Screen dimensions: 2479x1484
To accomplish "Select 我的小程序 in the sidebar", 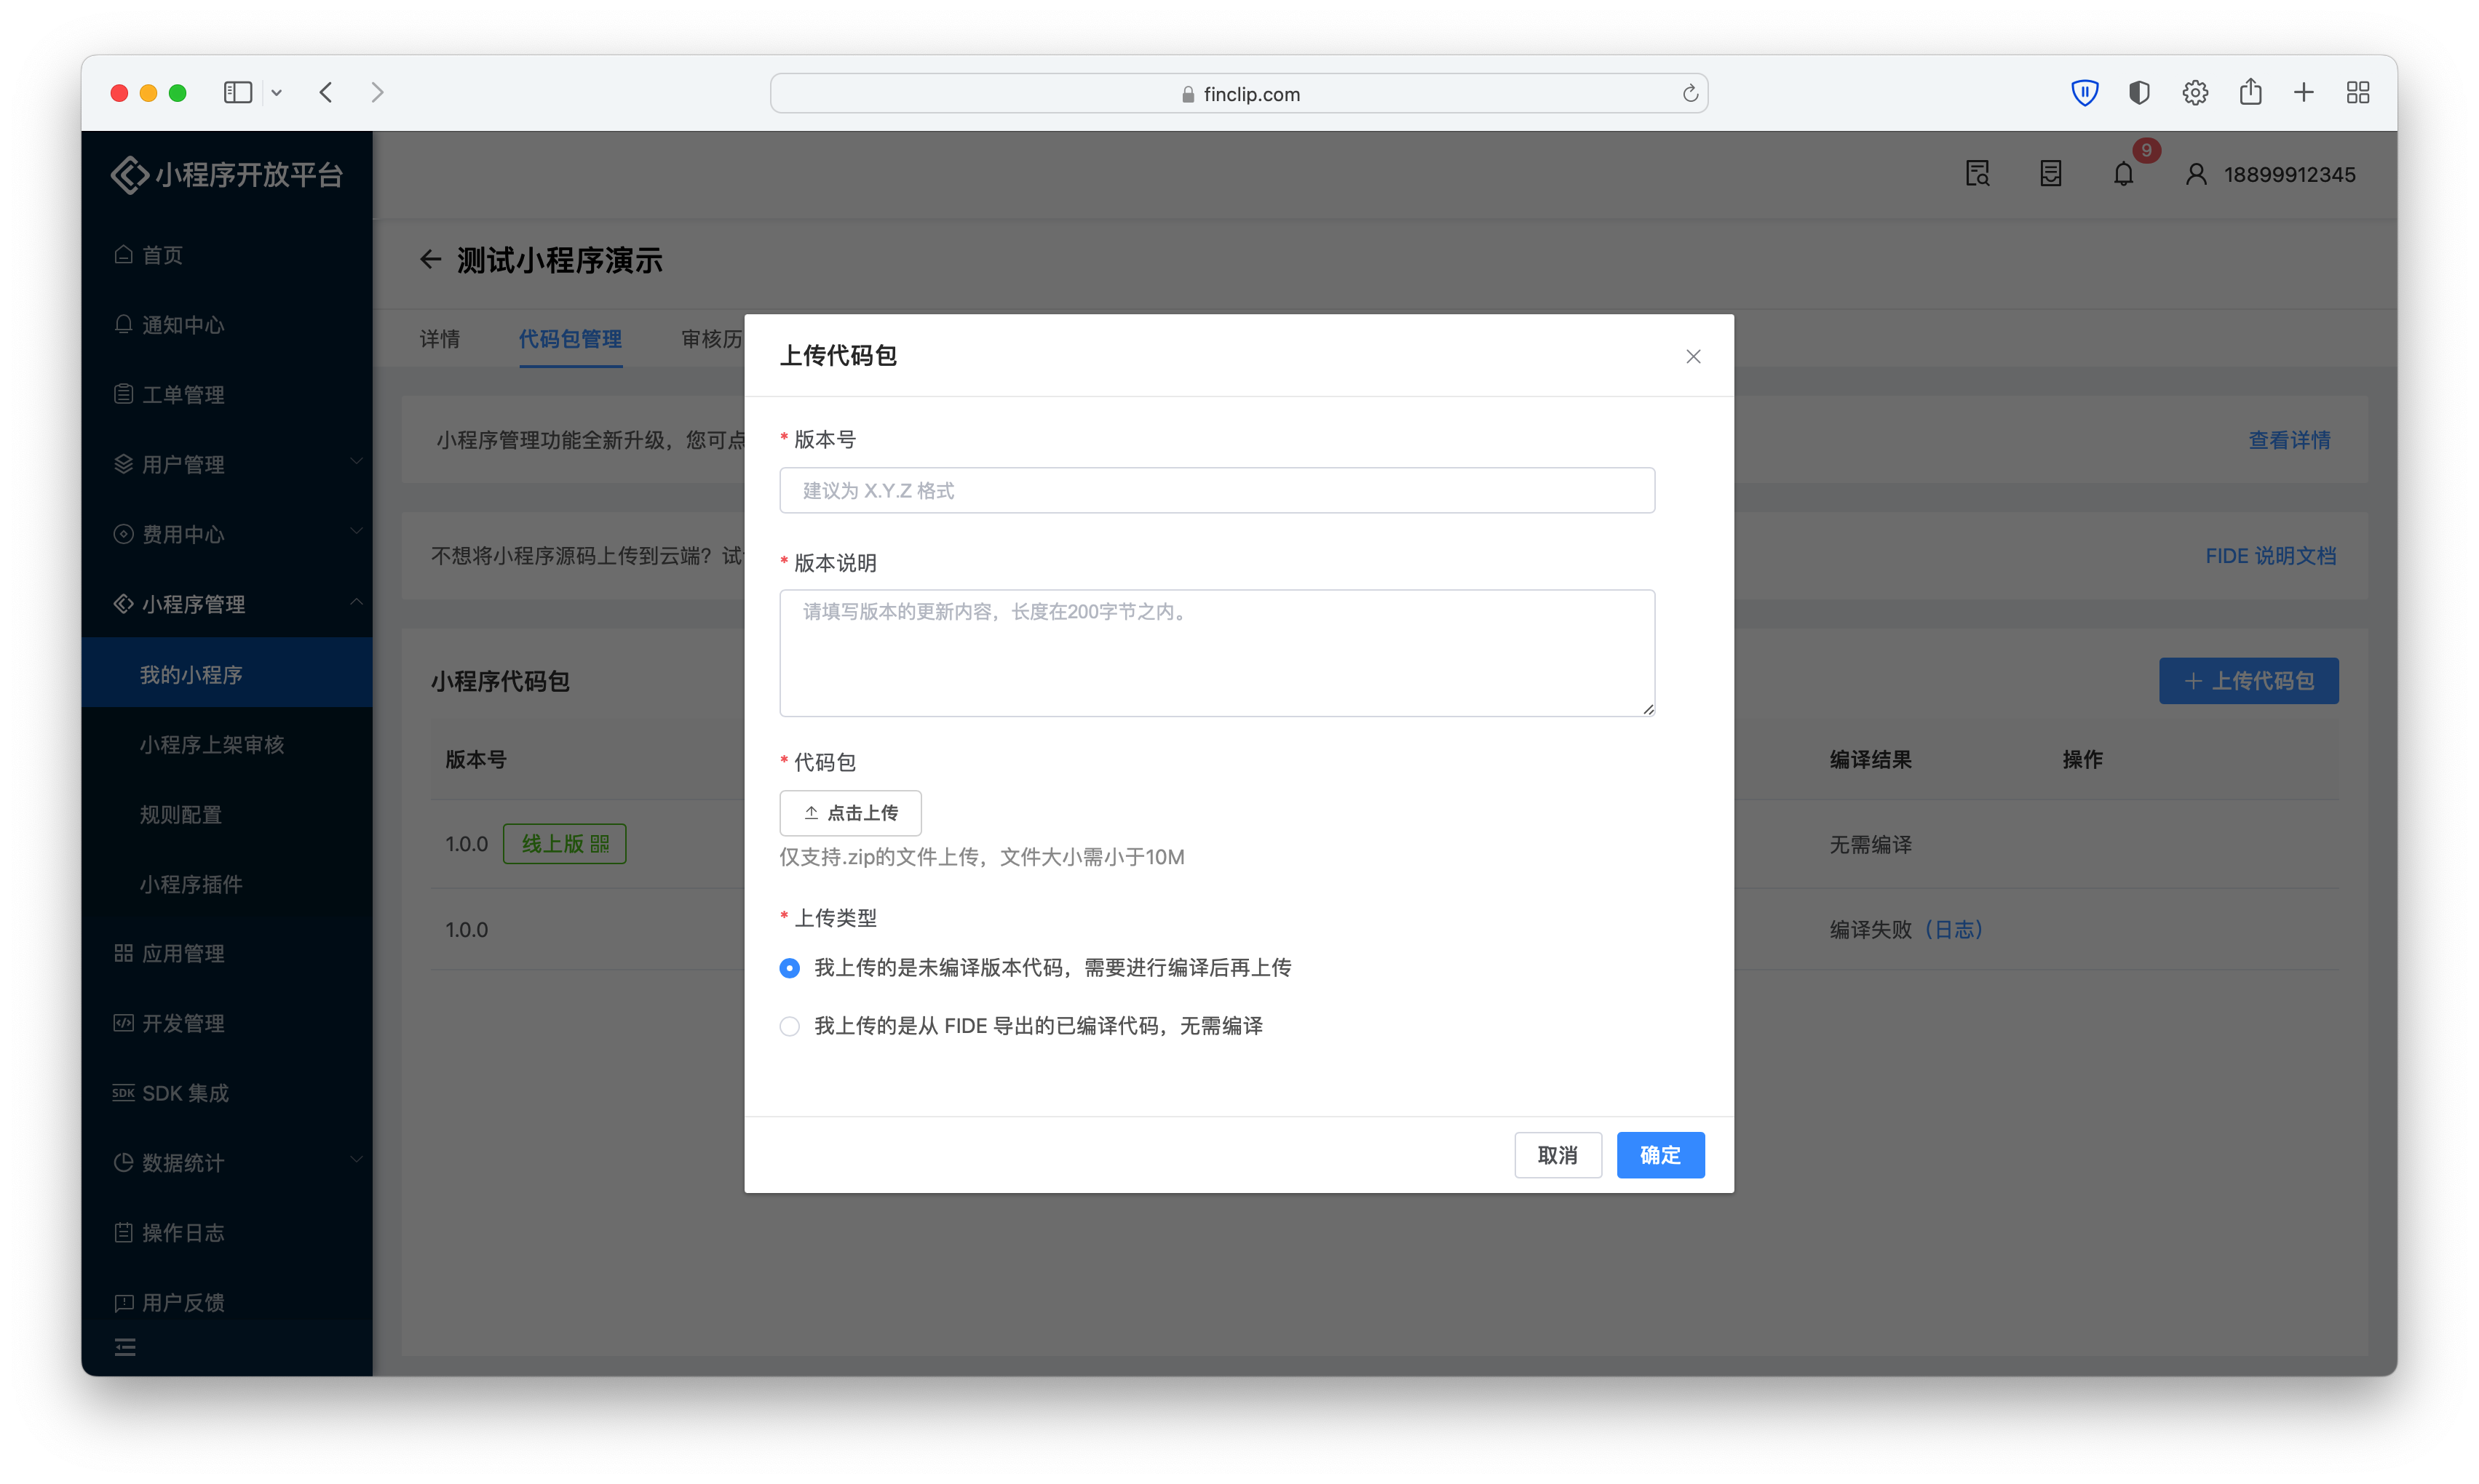I will 227,674.
